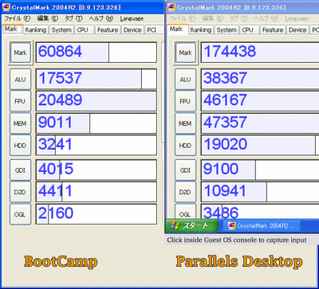Image resolution: width=319 pixels, height=289 pixels.
Task: Switch to Feature tab in BootCamp window
Action: [108, 30]
